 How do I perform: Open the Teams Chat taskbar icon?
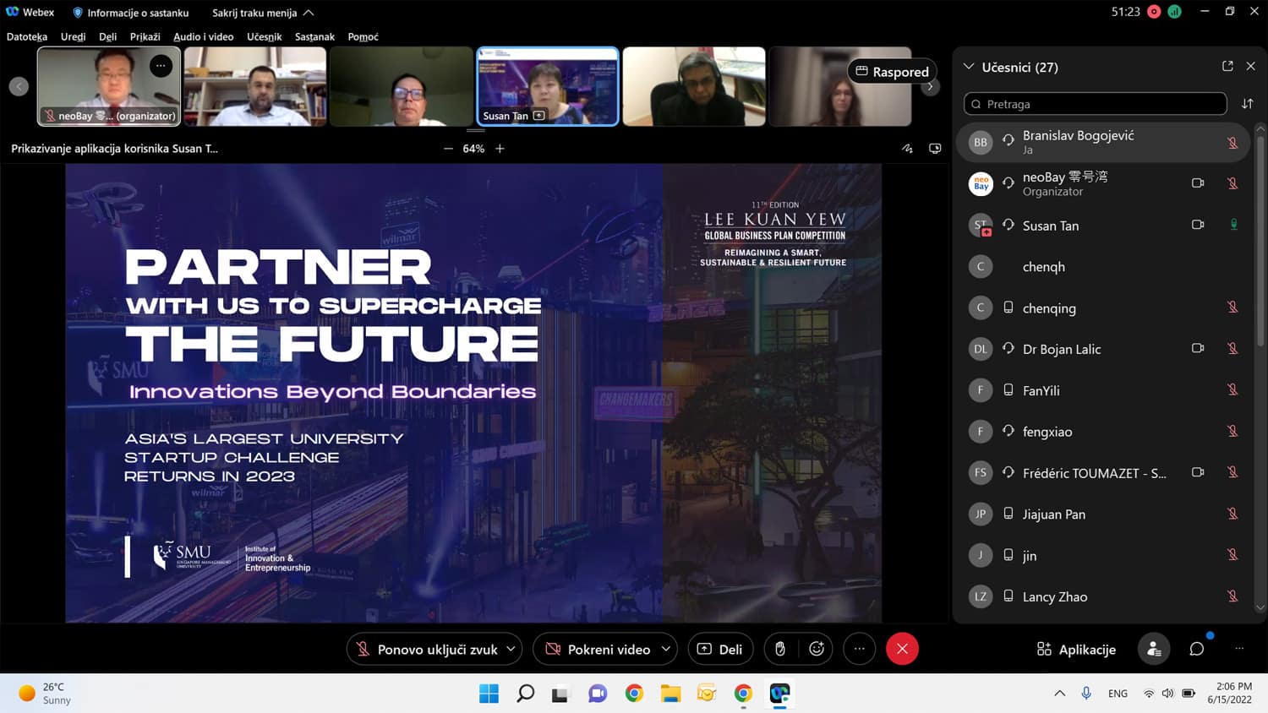click(598, 694)
